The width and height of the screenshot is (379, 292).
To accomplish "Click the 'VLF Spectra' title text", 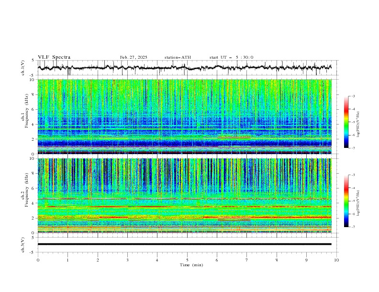I will pos(54,57).
